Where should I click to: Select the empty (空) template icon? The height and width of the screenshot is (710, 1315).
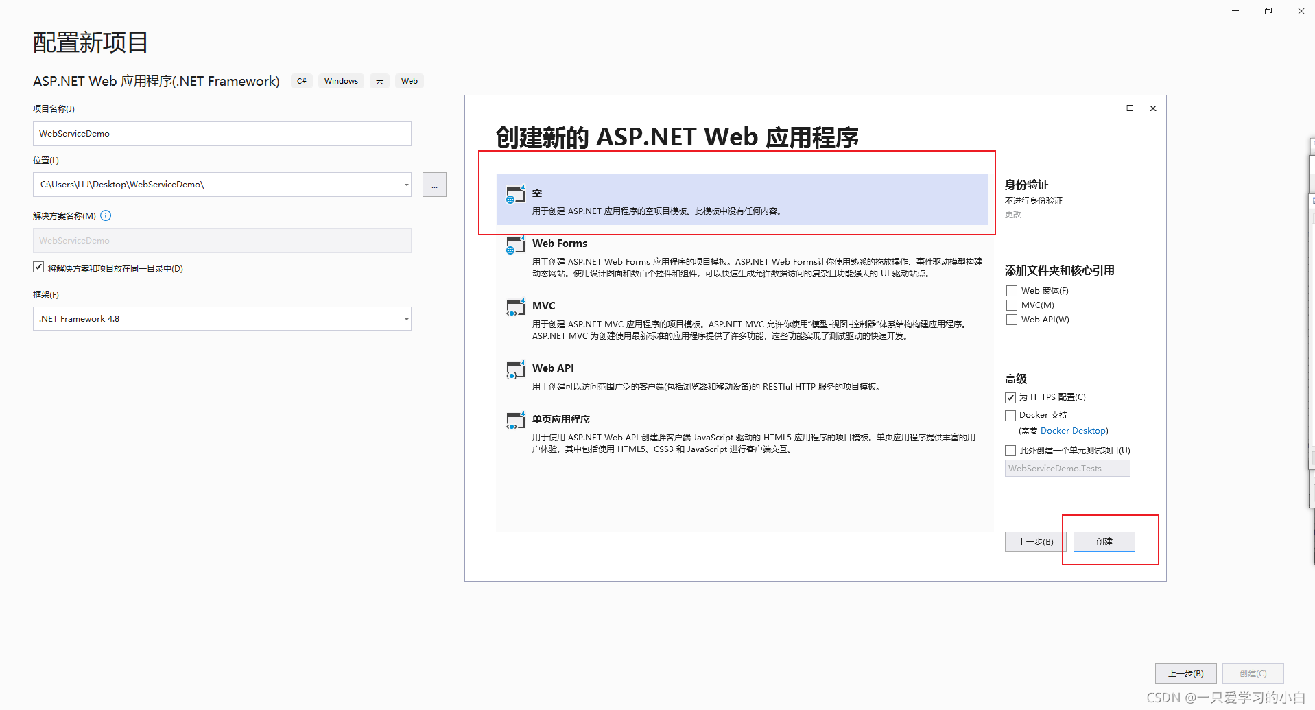pyautogui.click(x=515, y=195)
